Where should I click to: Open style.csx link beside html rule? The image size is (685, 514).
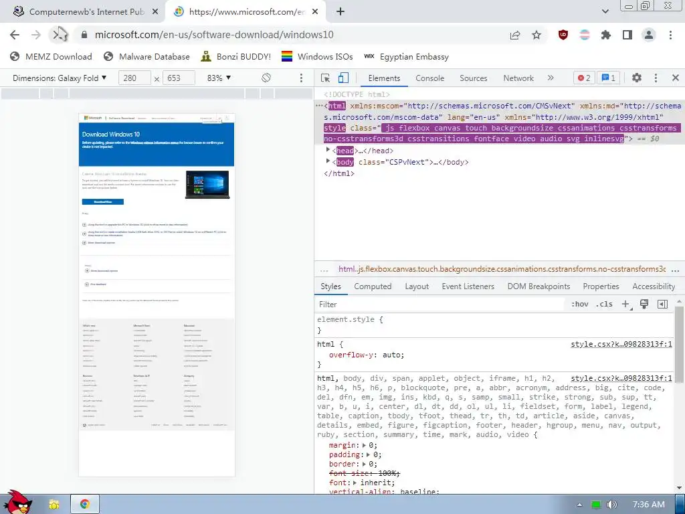pyautogui.click(x=621, y=344)
